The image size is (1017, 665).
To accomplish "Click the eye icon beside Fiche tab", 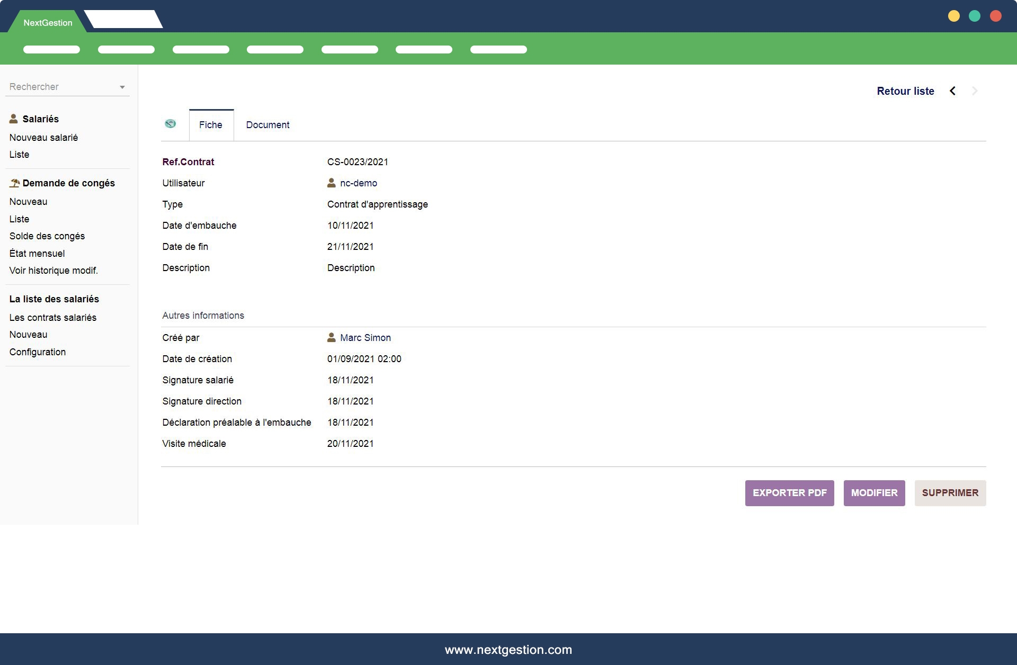I will coord(170,124).
